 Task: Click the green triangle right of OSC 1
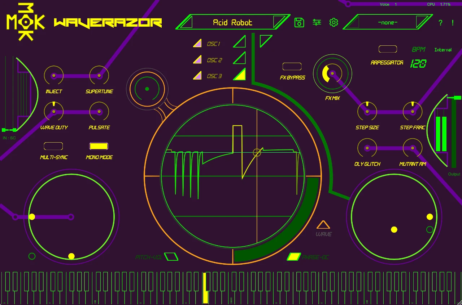pos(240,42)
